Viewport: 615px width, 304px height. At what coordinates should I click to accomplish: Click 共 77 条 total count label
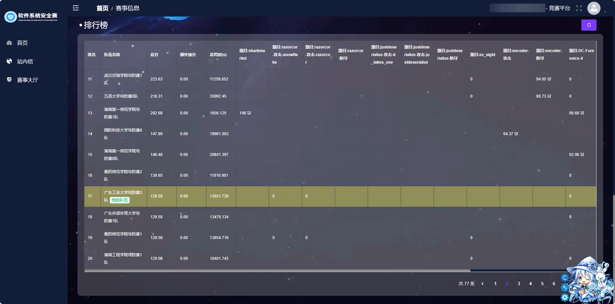point(467,284)
